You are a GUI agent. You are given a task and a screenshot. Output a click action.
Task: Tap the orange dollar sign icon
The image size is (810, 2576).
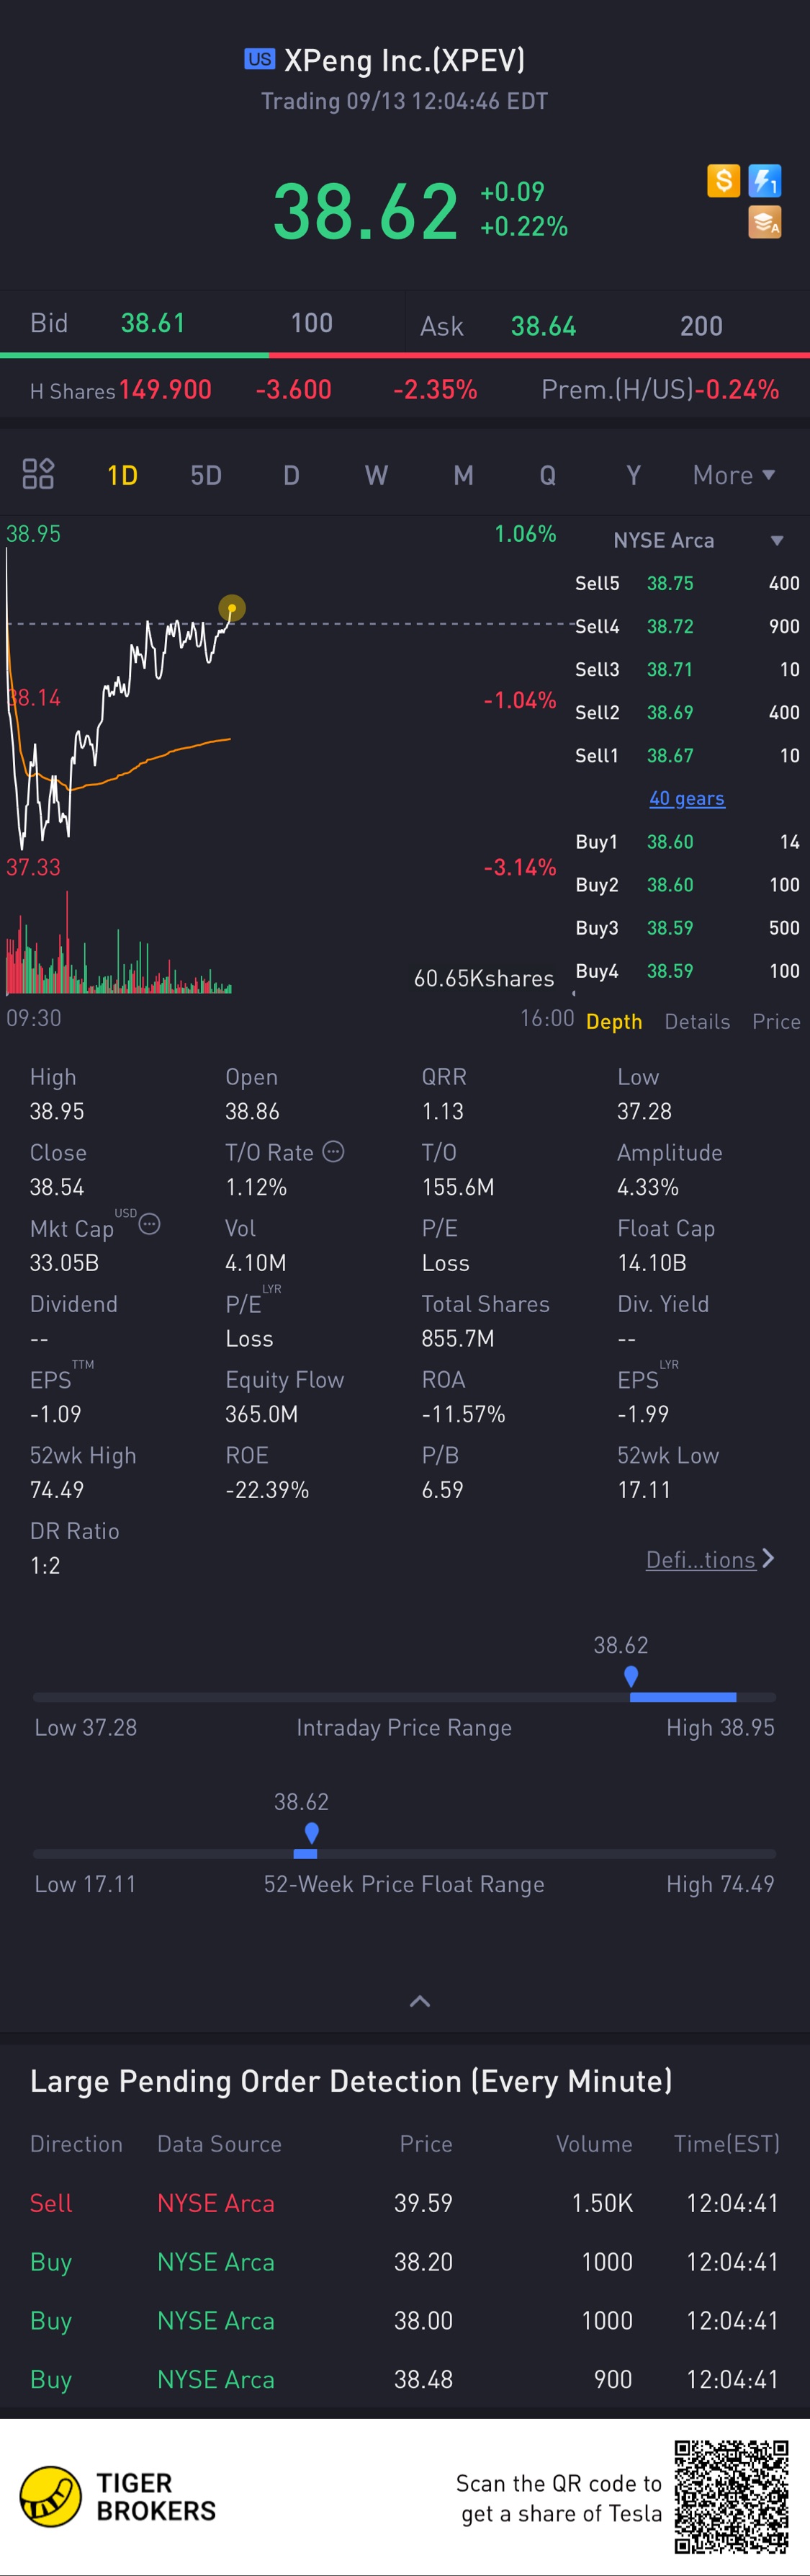(x=723, y=181)
